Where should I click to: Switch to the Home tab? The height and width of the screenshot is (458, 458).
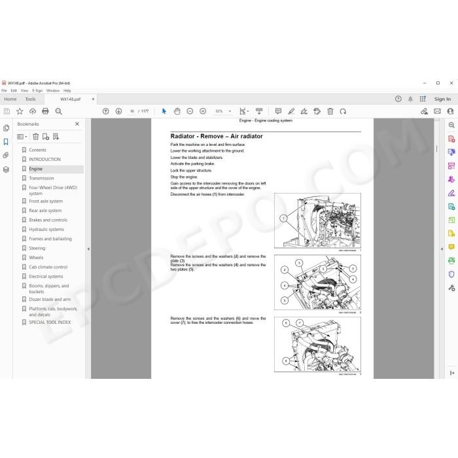point(10,99)
